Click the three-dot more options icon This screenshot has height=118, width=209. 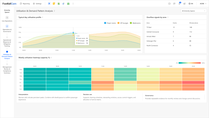[x=73, y=4]
